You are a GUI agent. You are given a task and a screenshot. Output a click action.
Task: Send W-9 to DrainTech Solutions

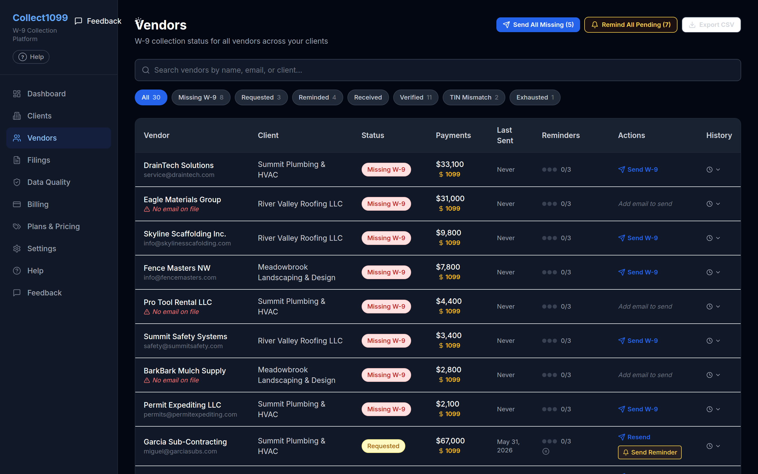tap(638, 170)
